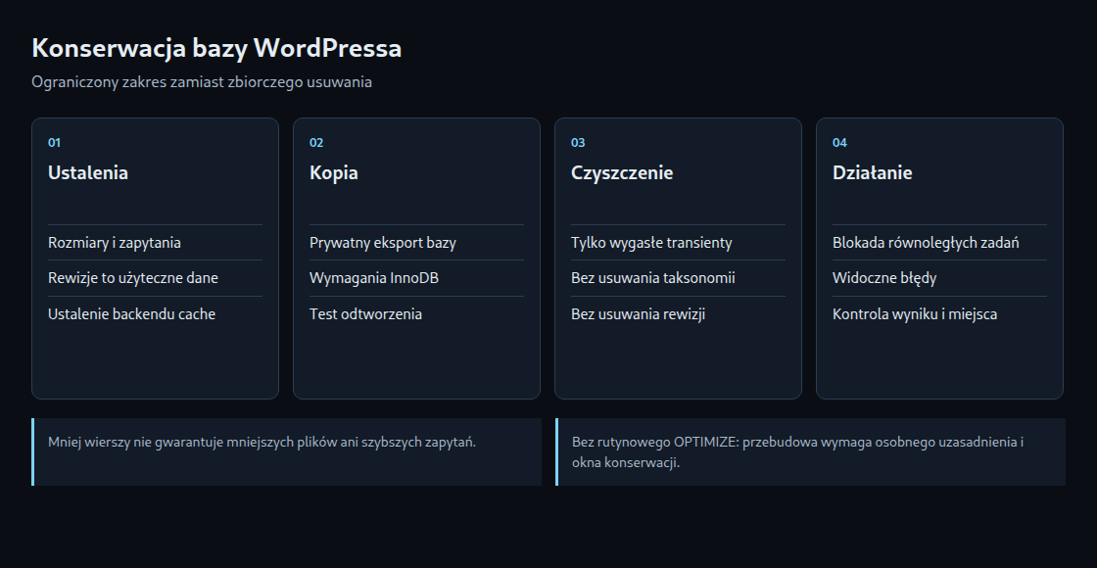Click the row Widoczne błędy

(939, 278)
